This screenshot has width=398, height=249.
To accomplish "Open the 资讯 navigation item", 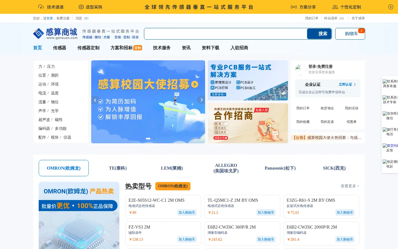I will 186,48.
